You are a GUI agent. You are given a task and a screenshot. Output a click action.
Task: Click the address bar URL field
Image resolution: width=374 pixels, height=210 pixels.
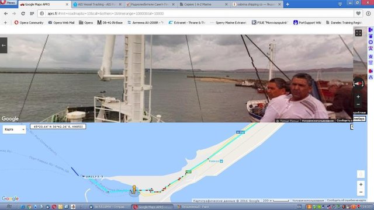coord(196,13)
